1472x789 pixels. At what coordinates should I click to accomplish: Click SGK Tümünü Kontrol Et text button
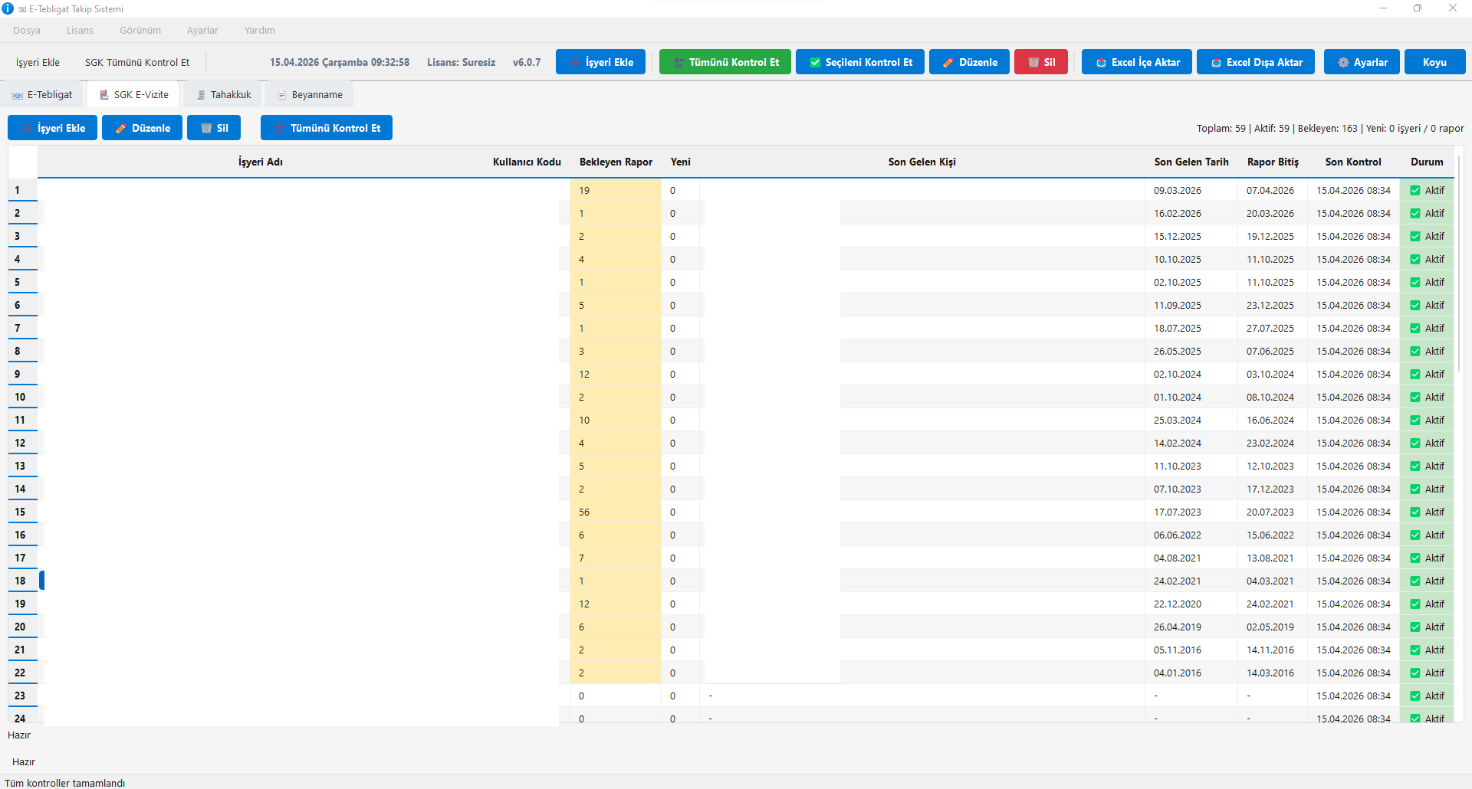(137, 62)
